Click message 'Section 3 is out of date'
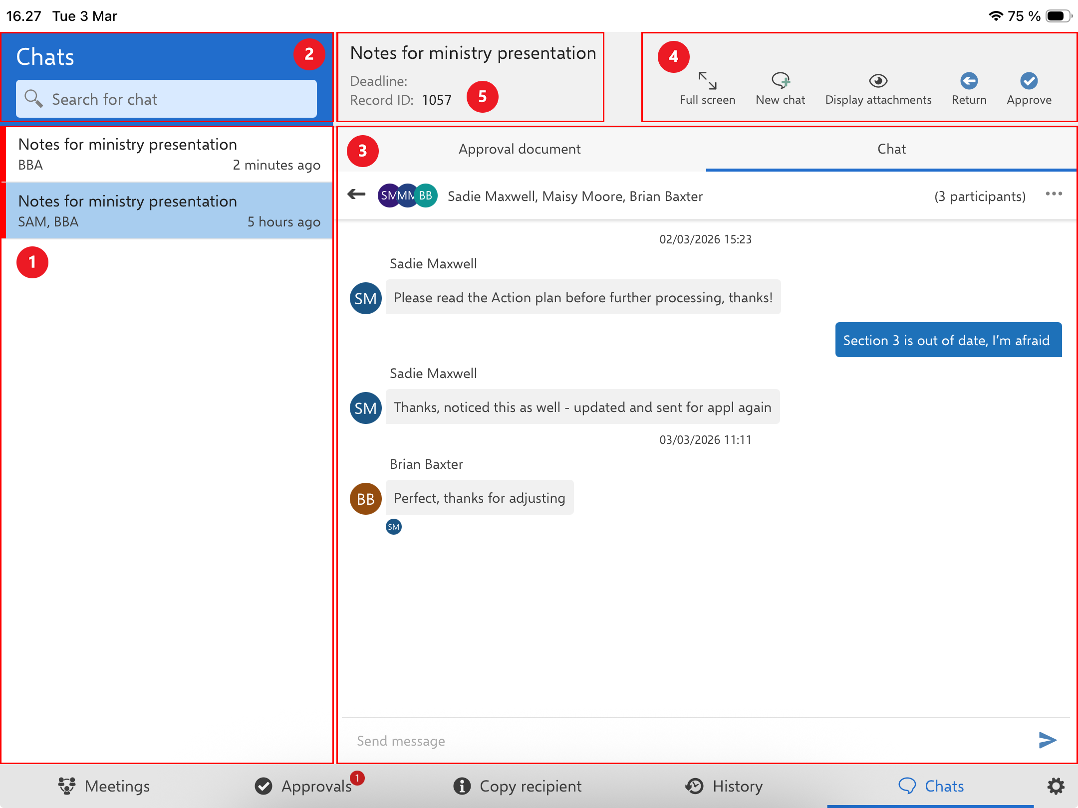 tap(948, 340)
